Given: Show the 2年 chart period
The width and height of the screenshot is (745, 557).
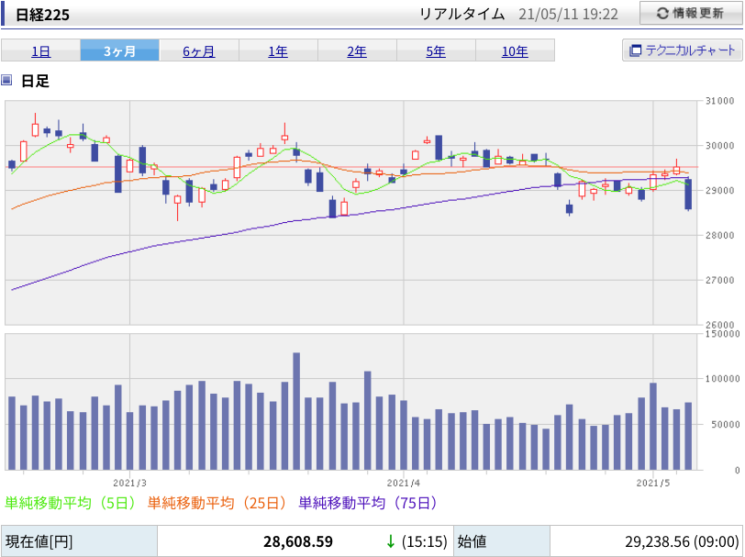Looking at the screenshot, I should pyautogui.click(x=357, y=50).
